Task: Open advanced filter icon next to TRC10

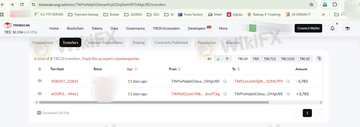Action: [319, 59]
